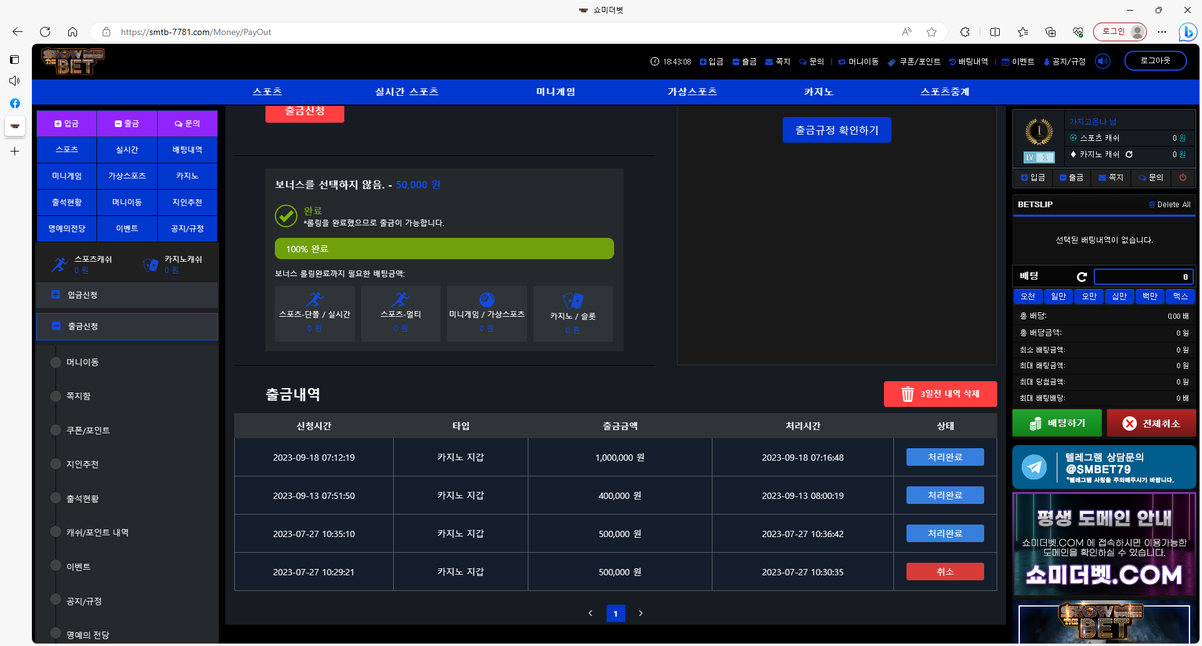Open the 카지노 main navigation tab

click(818, 92)
